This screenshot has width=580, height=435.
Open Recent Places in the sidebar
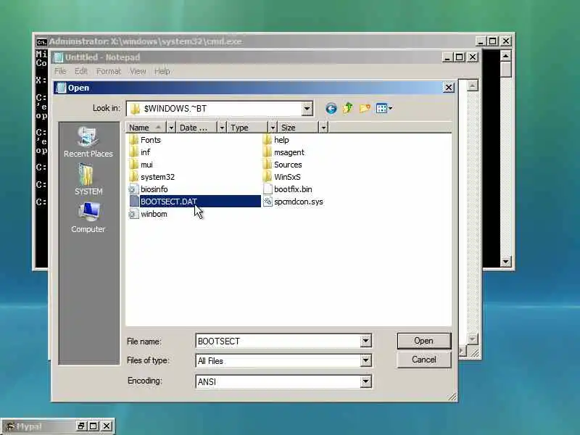coord(88,142)
